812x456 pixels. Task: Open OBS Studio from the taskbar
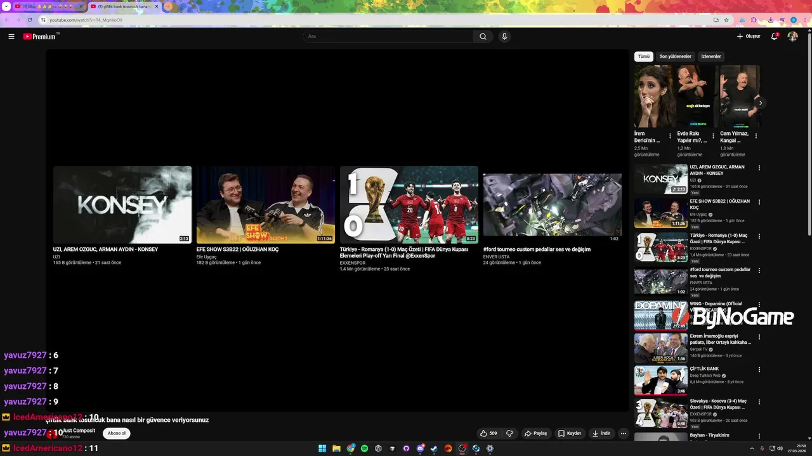click(462, 448)
